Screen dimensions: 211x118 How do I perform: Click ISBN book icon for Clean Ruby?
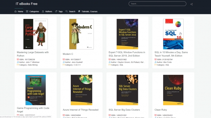[156, 115]
